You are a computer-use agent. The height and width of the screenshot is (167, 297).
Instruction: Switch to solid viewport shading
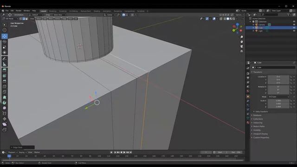228,19
